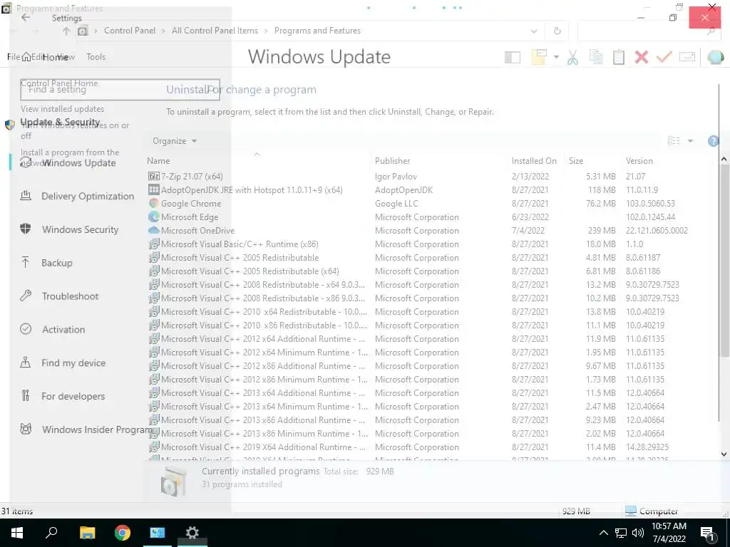
Task: Click the Troubleshoot wrench icon
Action: pos(26,296)
